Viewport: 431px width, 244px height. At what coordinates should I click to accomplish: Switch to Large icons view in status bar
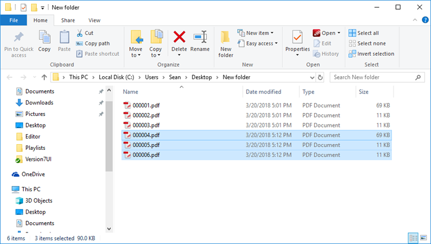tap(424, 238)
